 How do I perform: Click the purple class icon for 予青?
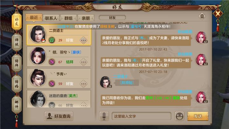[x=52, y=84]
